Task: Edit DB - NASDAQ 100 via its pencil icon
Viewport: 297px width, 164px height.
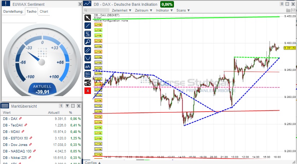Action: click(x=34, y=151)
